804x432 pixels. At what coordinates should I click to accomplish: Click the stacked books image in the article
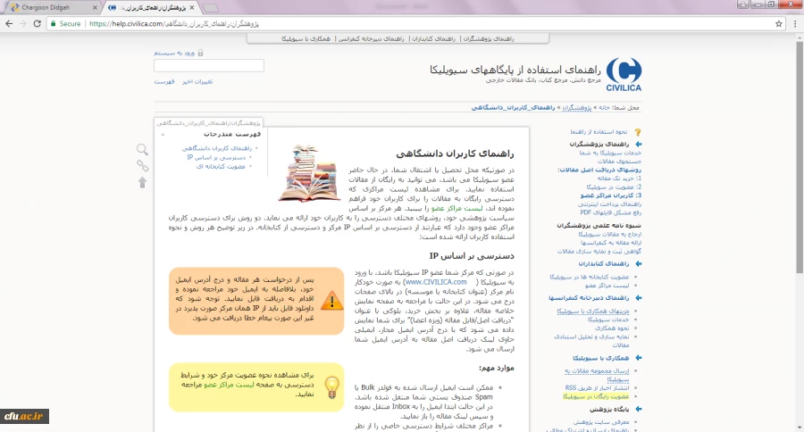[308, 172]
